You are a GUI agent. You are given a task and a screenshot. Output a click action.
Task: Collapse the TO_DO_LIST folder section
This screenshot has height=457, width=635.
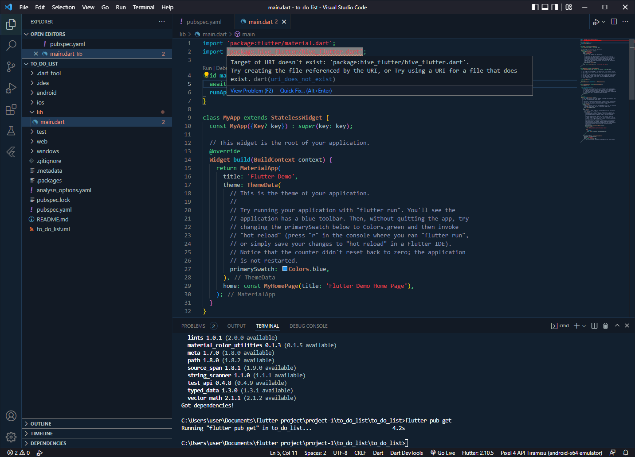coord(97,64)
